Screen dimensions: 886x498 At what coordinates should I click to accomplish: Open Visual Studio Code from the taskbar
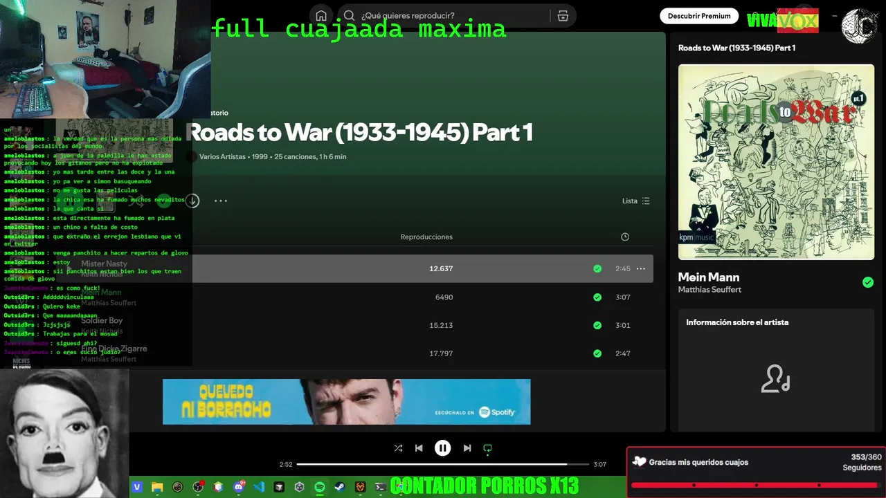click(x=259, y=488)
